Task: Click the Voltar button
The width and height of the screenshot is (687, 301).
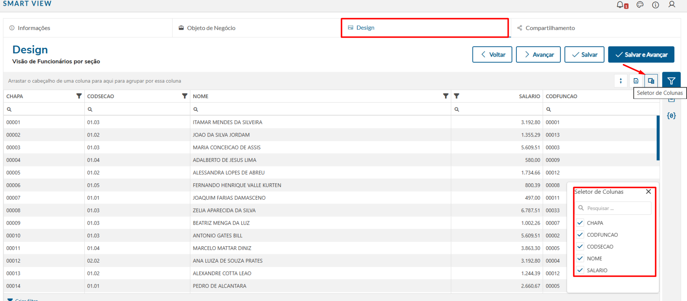Action: (x=492, y=55)
